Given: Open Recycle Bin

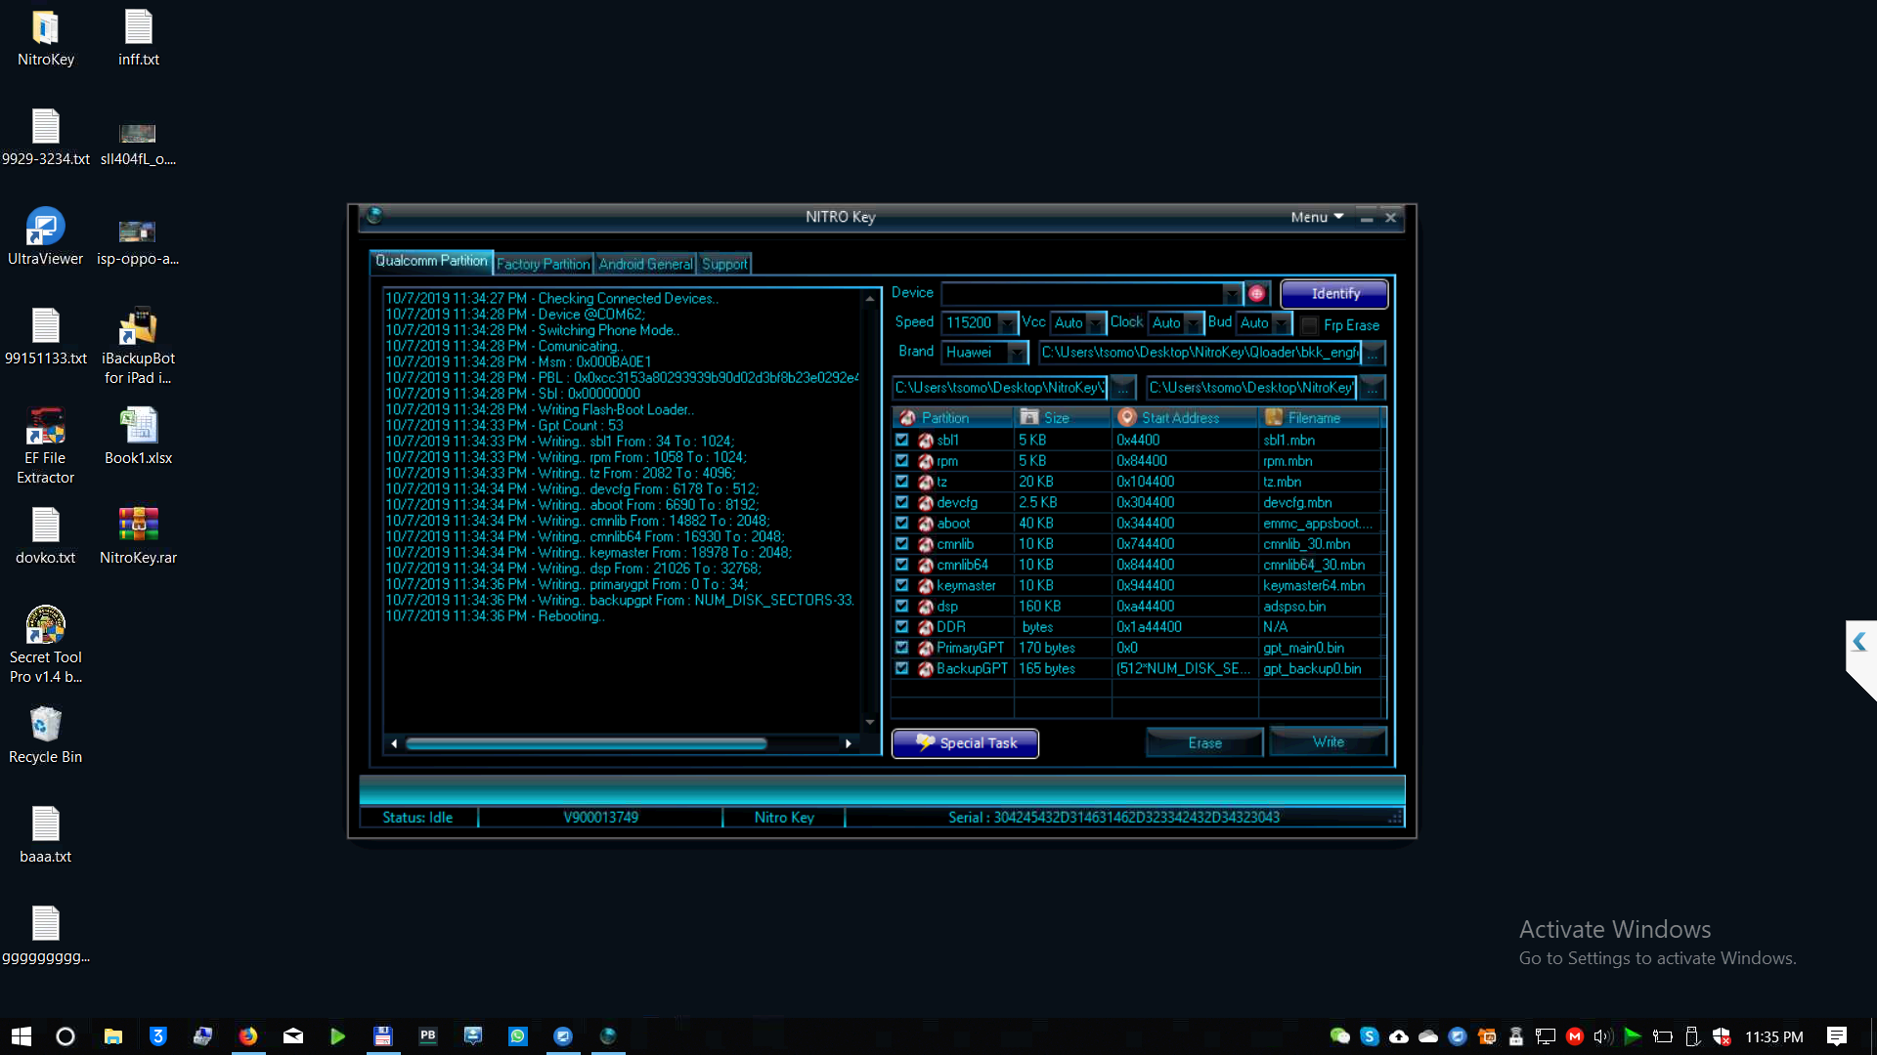Looking at the screenshot, I should (46, 736).
